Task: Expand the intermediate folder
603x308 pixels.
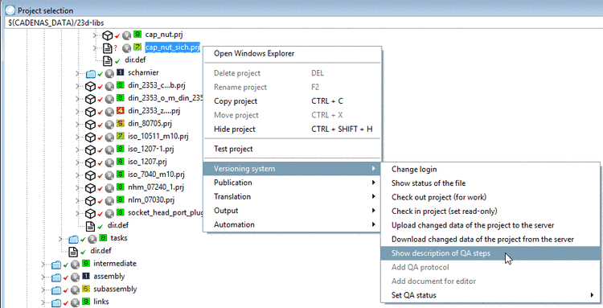Action: coord(43,264)
